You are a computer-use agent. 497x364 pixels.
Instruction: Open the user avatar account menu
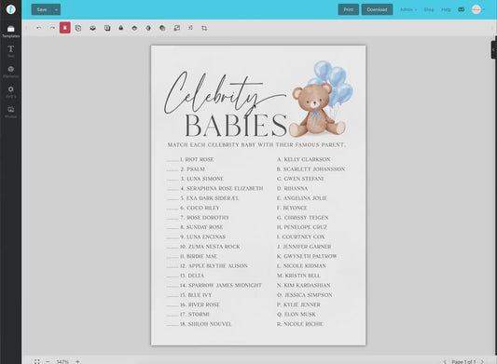tap(477, 9)
